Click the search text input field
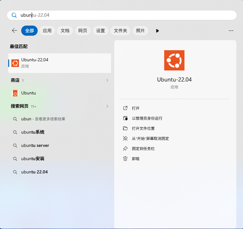This screenshot has width=243, height=229. tap(127, 15)
